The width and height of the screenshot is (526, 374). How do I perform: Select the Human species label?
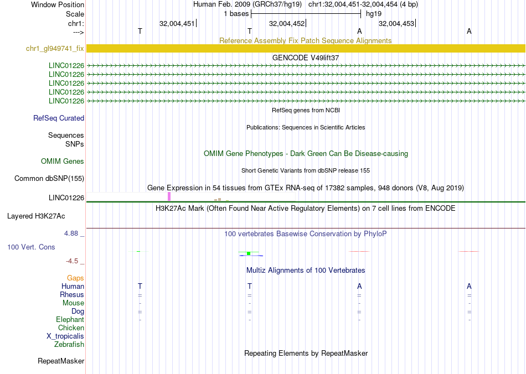(x=73, y=286)
